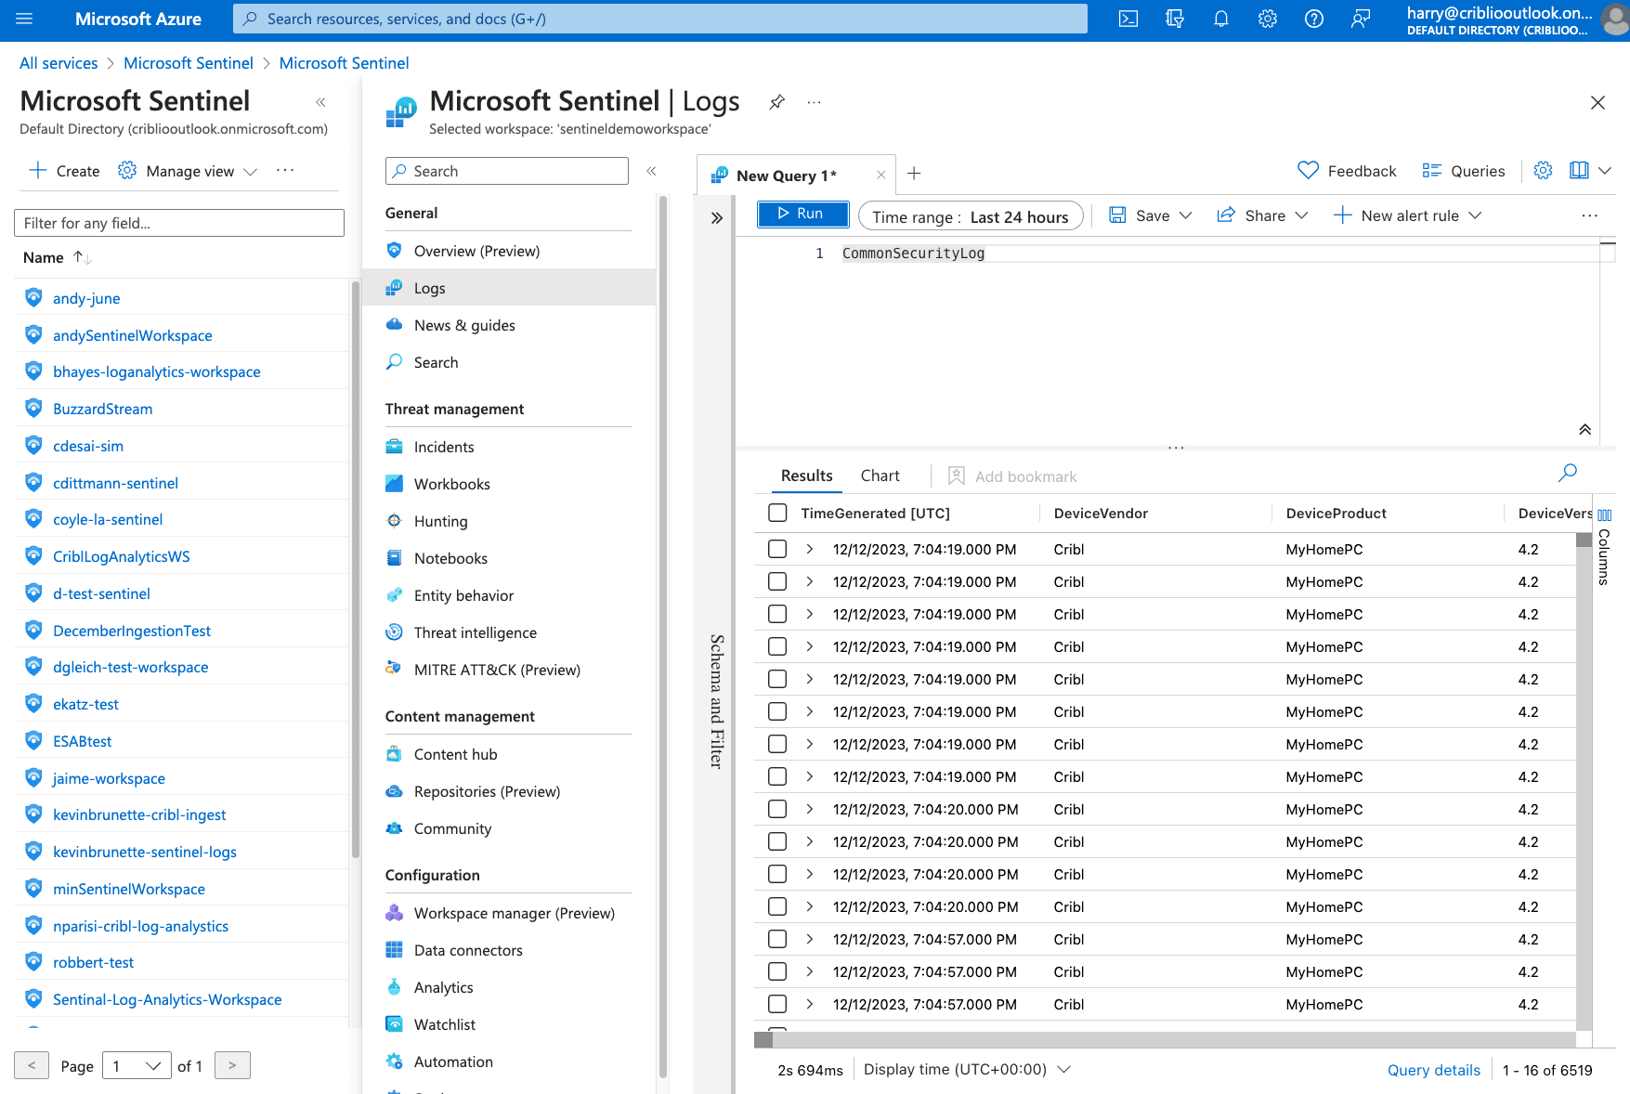Open the hamburger portal menu
The image size is (1630, 1094).
24,19
